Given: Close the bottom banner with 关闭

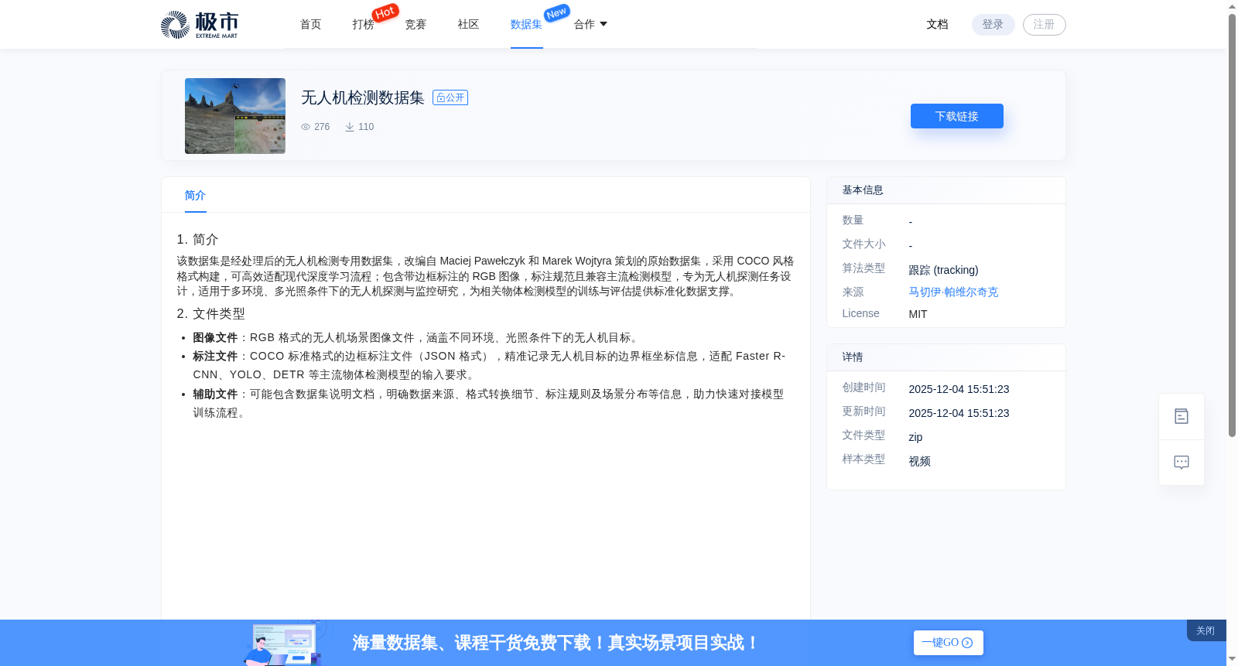Looking at the screenshot, I should coord(1206,630).
